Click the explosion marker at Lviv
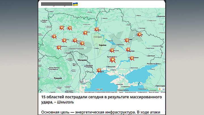The image size is (204, 115). (x=54, y=36)
